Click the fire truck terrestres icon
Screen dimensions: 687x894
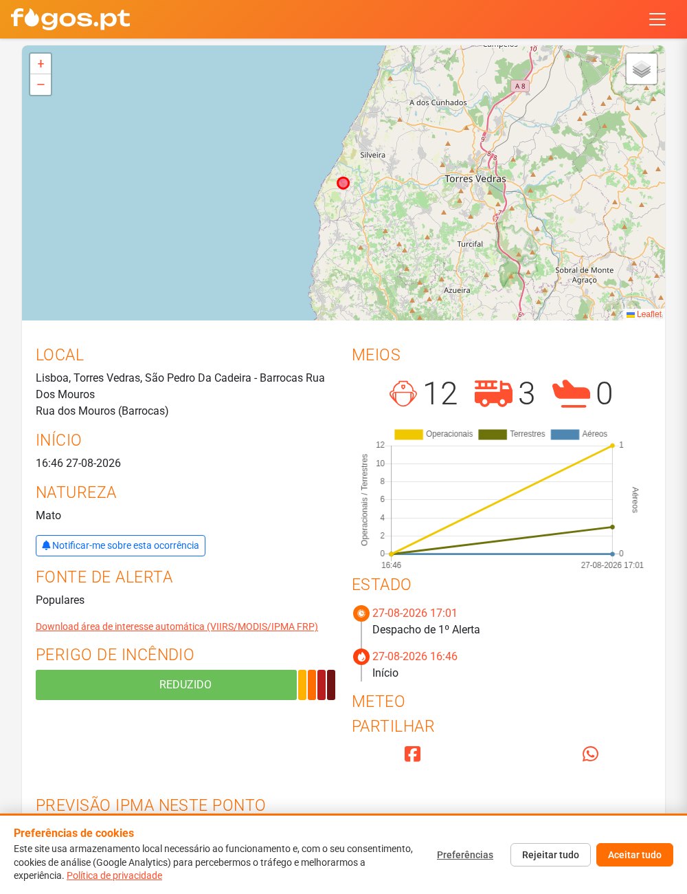click(493, 393)
